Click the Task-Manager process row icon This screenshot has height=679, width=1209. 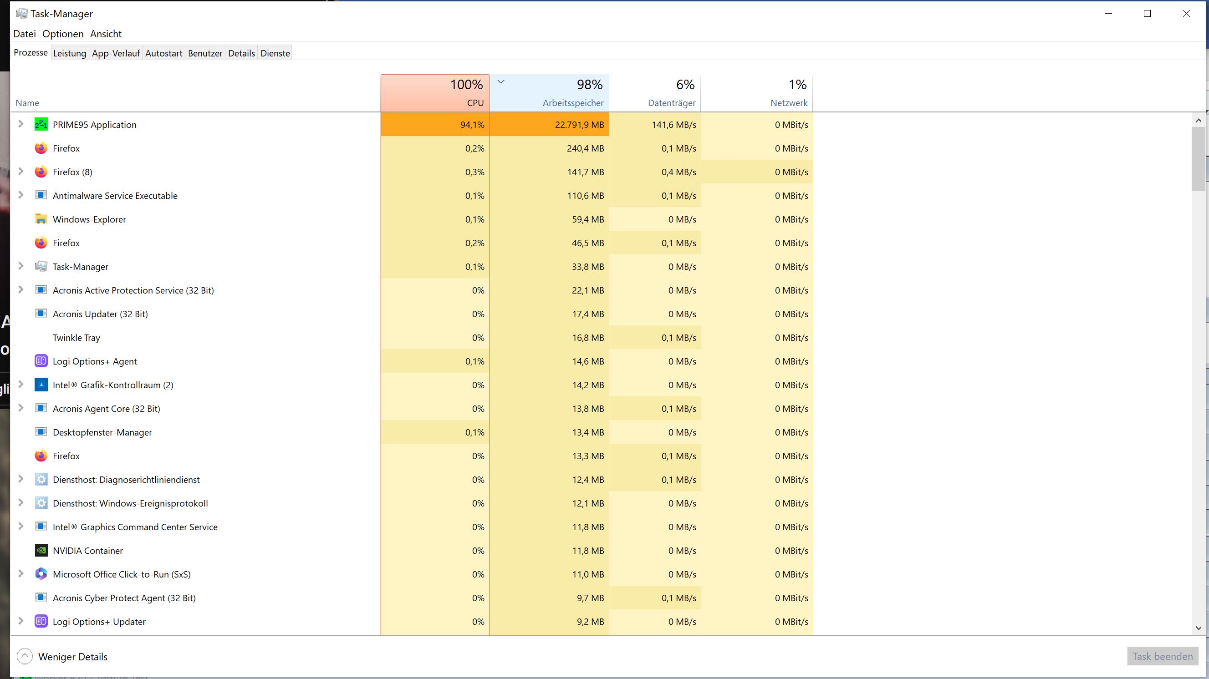[41, 266]
